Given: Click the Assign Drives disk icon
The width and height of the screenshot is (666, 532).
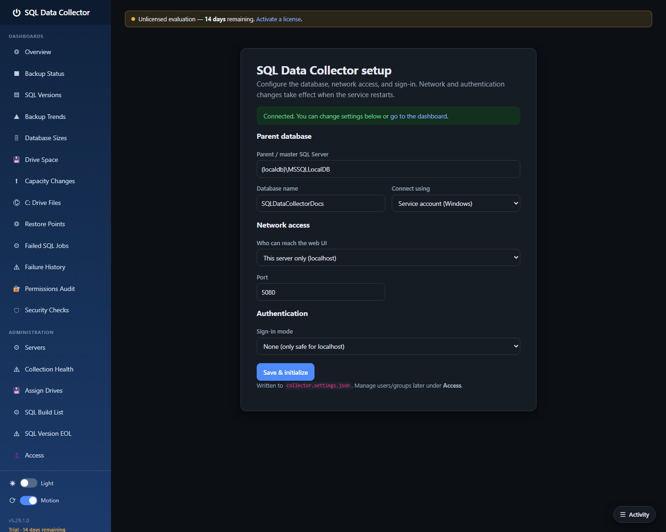Looking at the screenshot, I should click(x=17, y=390).
